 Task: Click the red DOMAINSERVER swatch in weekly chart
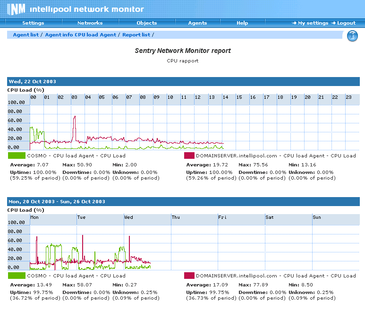pyautogui.click(x=189, y=276)
